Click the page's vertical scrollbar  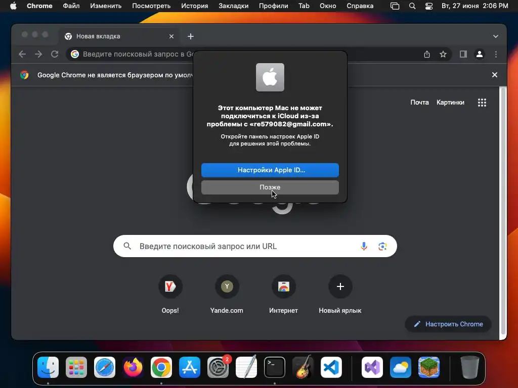pyautogui.click(x=503, y=211)
